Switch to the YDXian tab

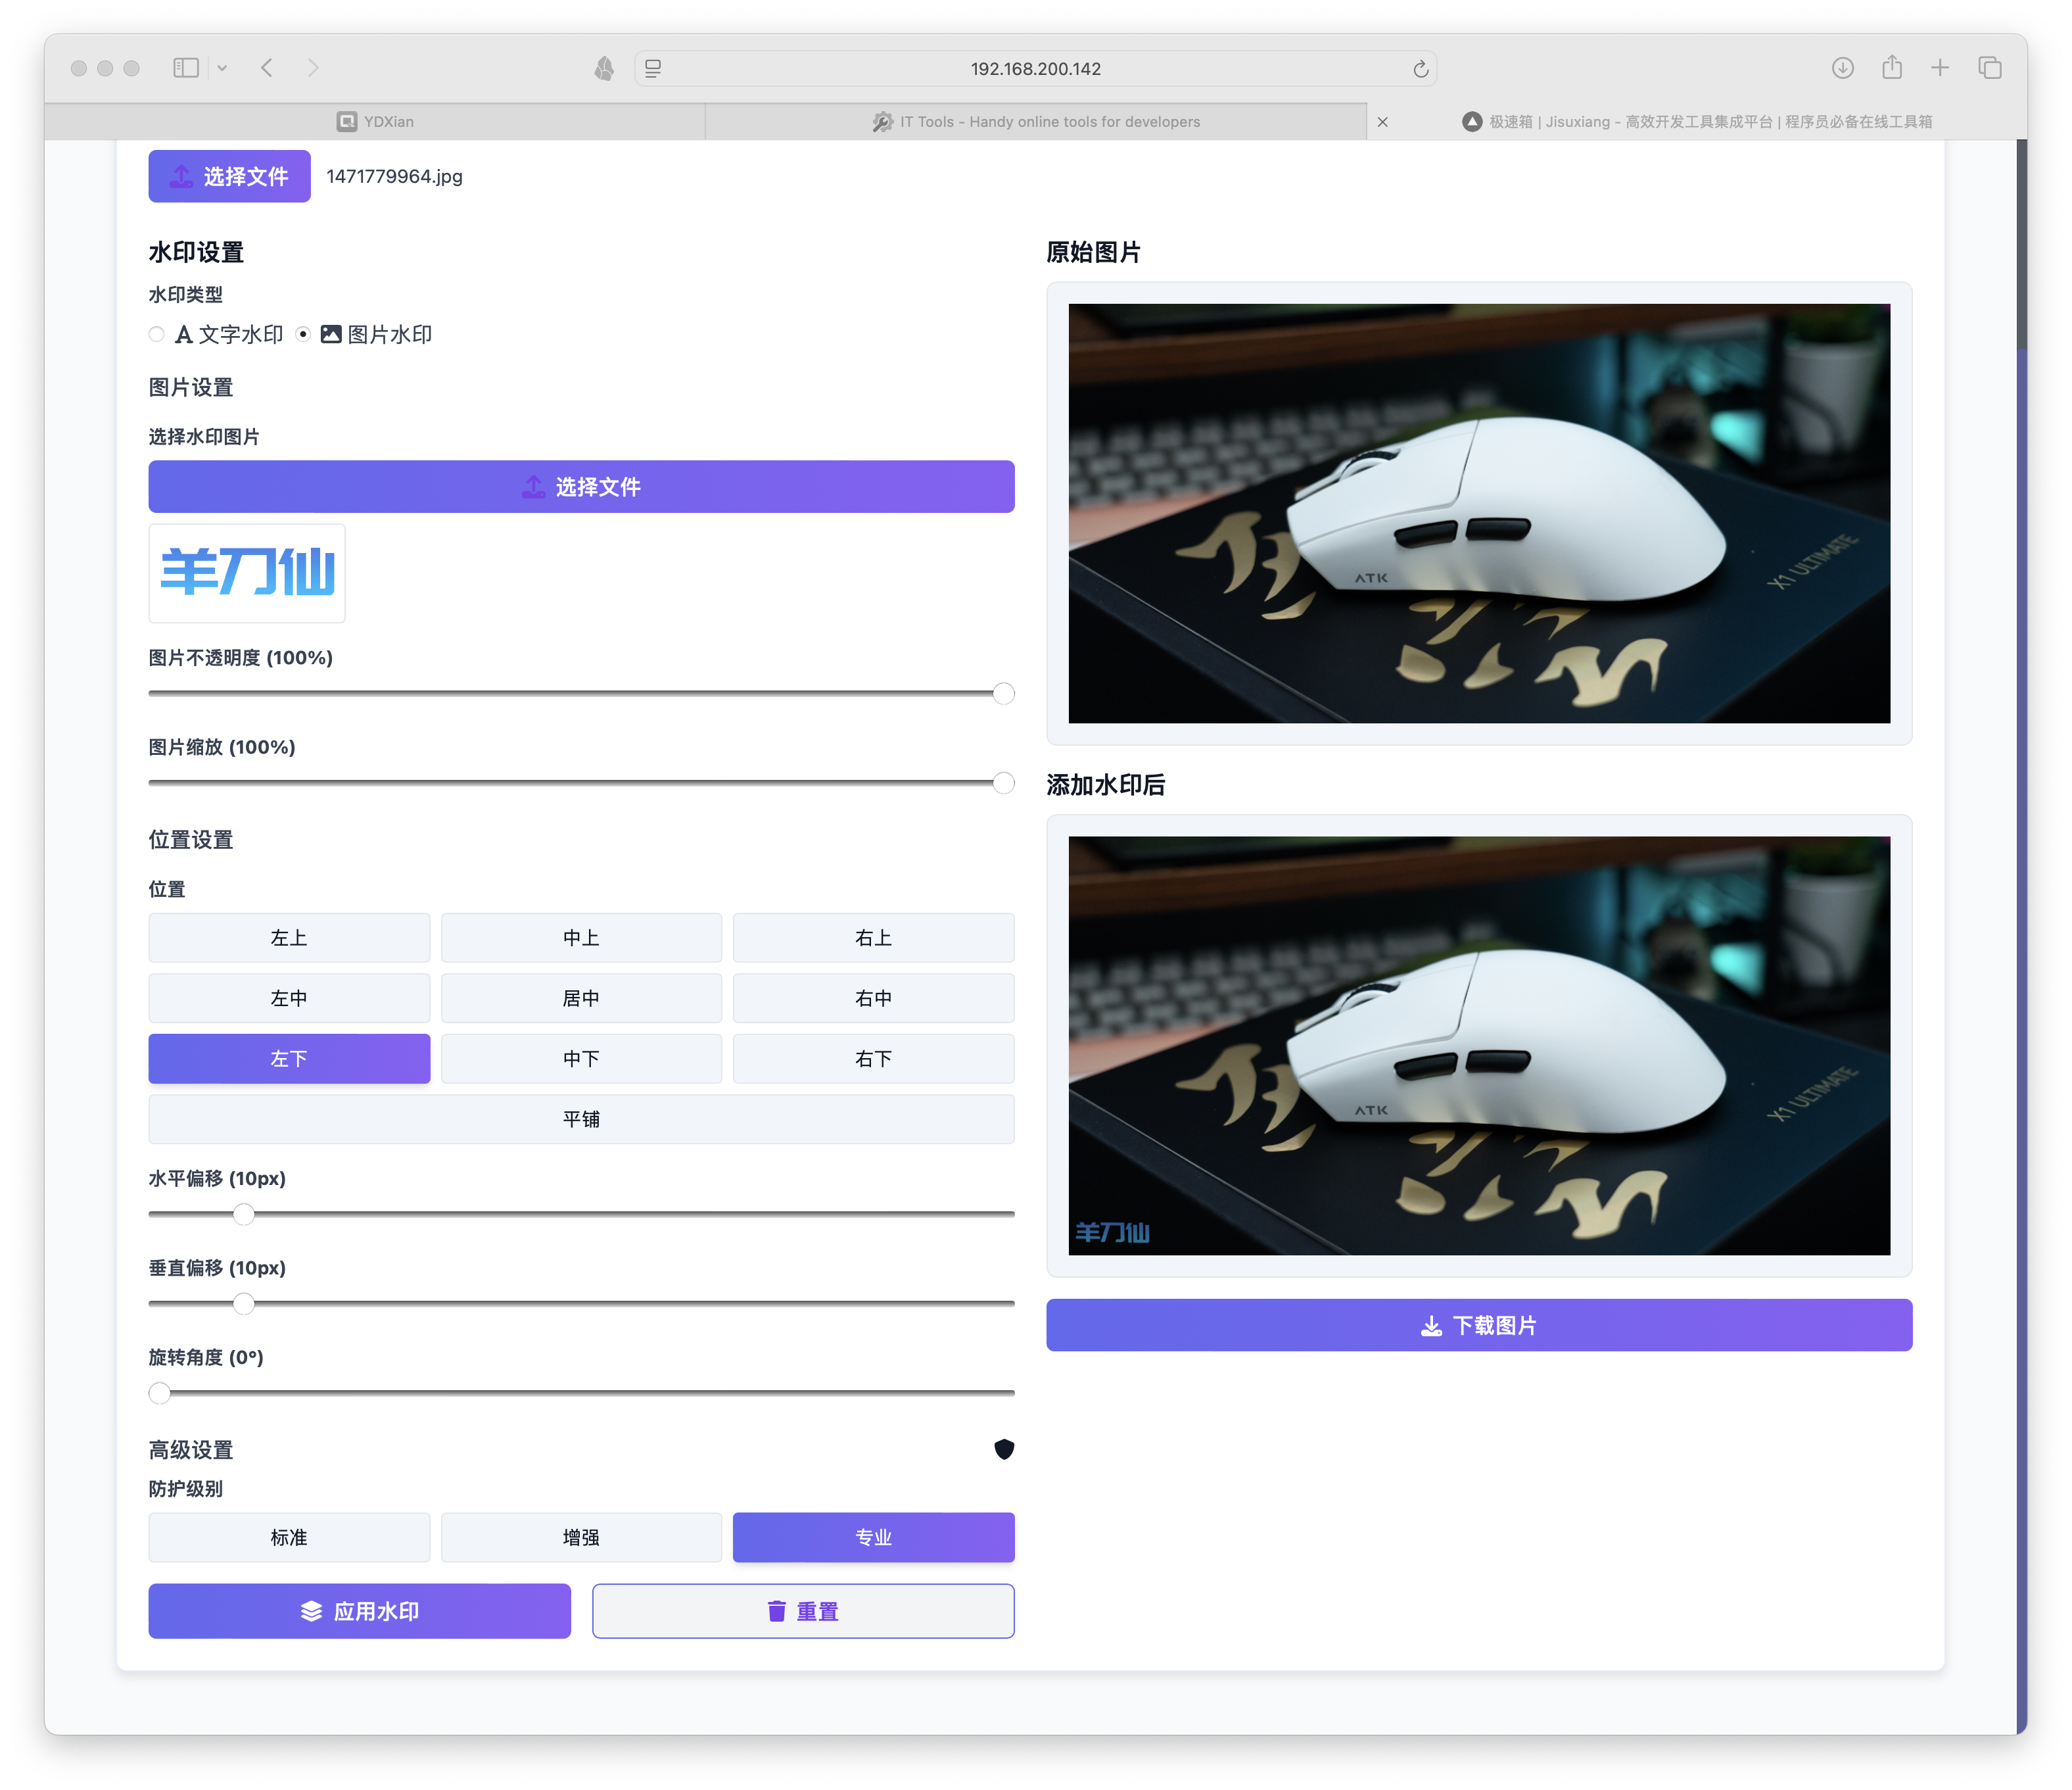(375, 121)
